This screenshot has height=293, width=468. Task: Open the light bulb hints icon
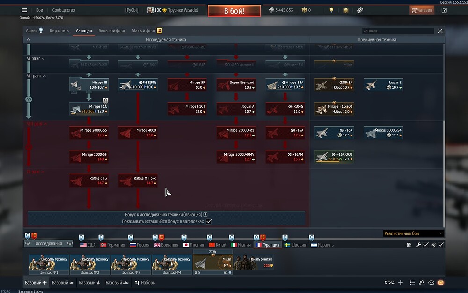coord(331,10)
